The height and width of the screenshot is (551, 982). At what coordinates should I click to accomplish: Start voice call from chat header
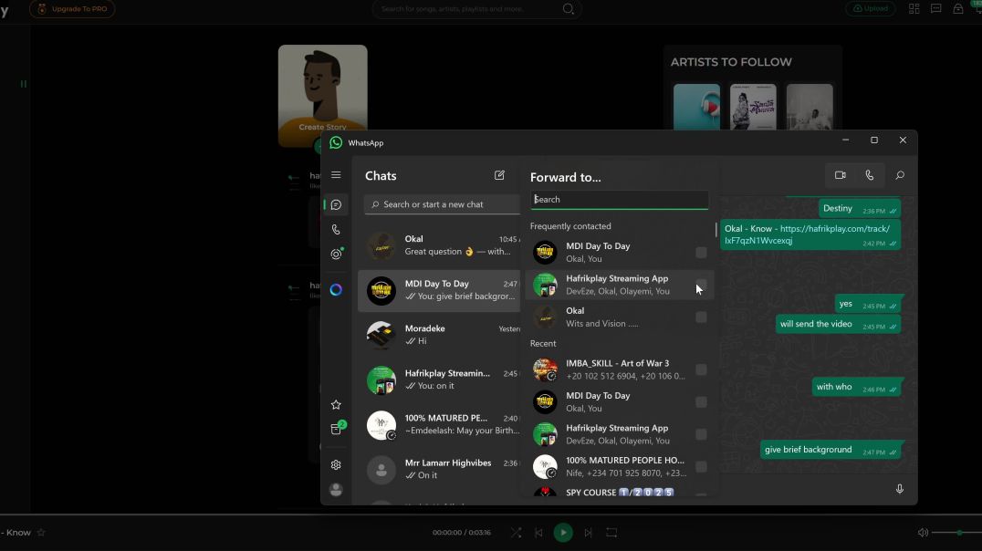click(869, 175)
